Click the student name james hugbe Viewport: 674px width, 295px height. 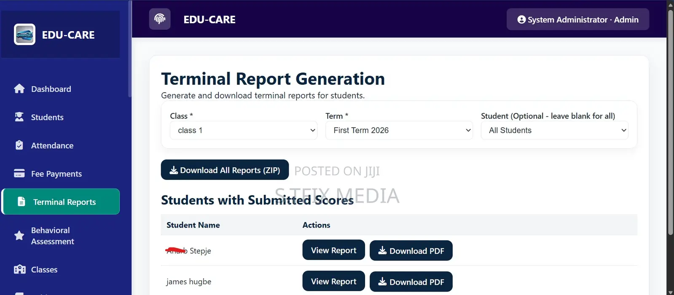pyautogui.click(x=188, y=282)
